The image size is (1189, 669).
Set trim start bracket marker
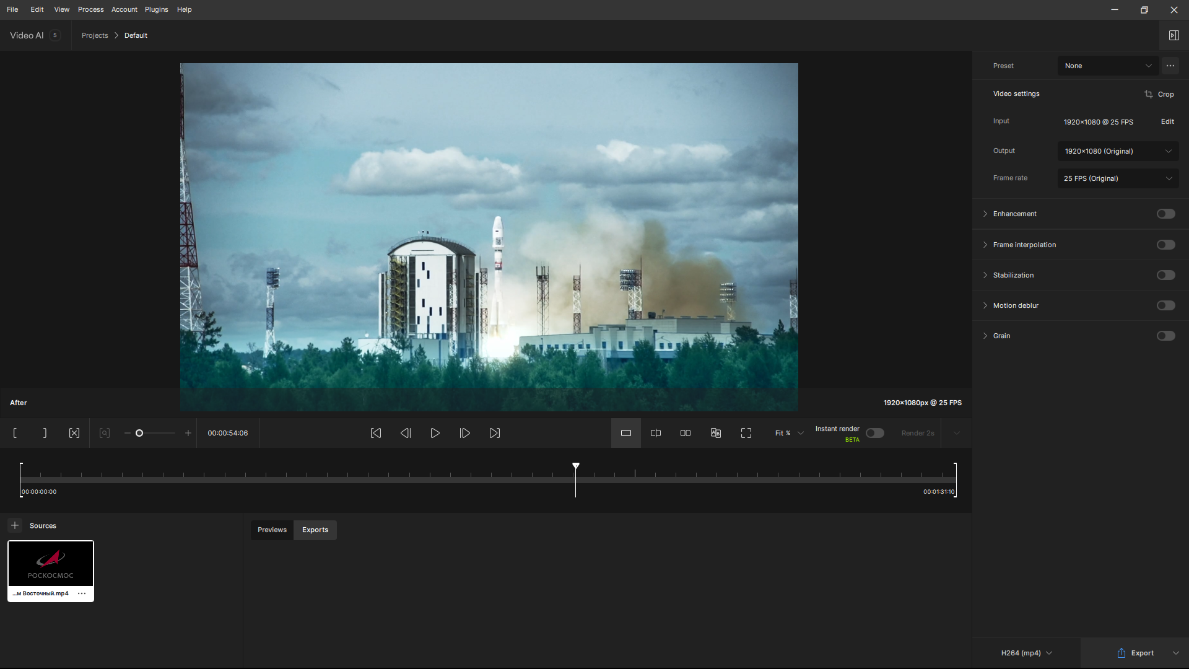tap(15, 433)
